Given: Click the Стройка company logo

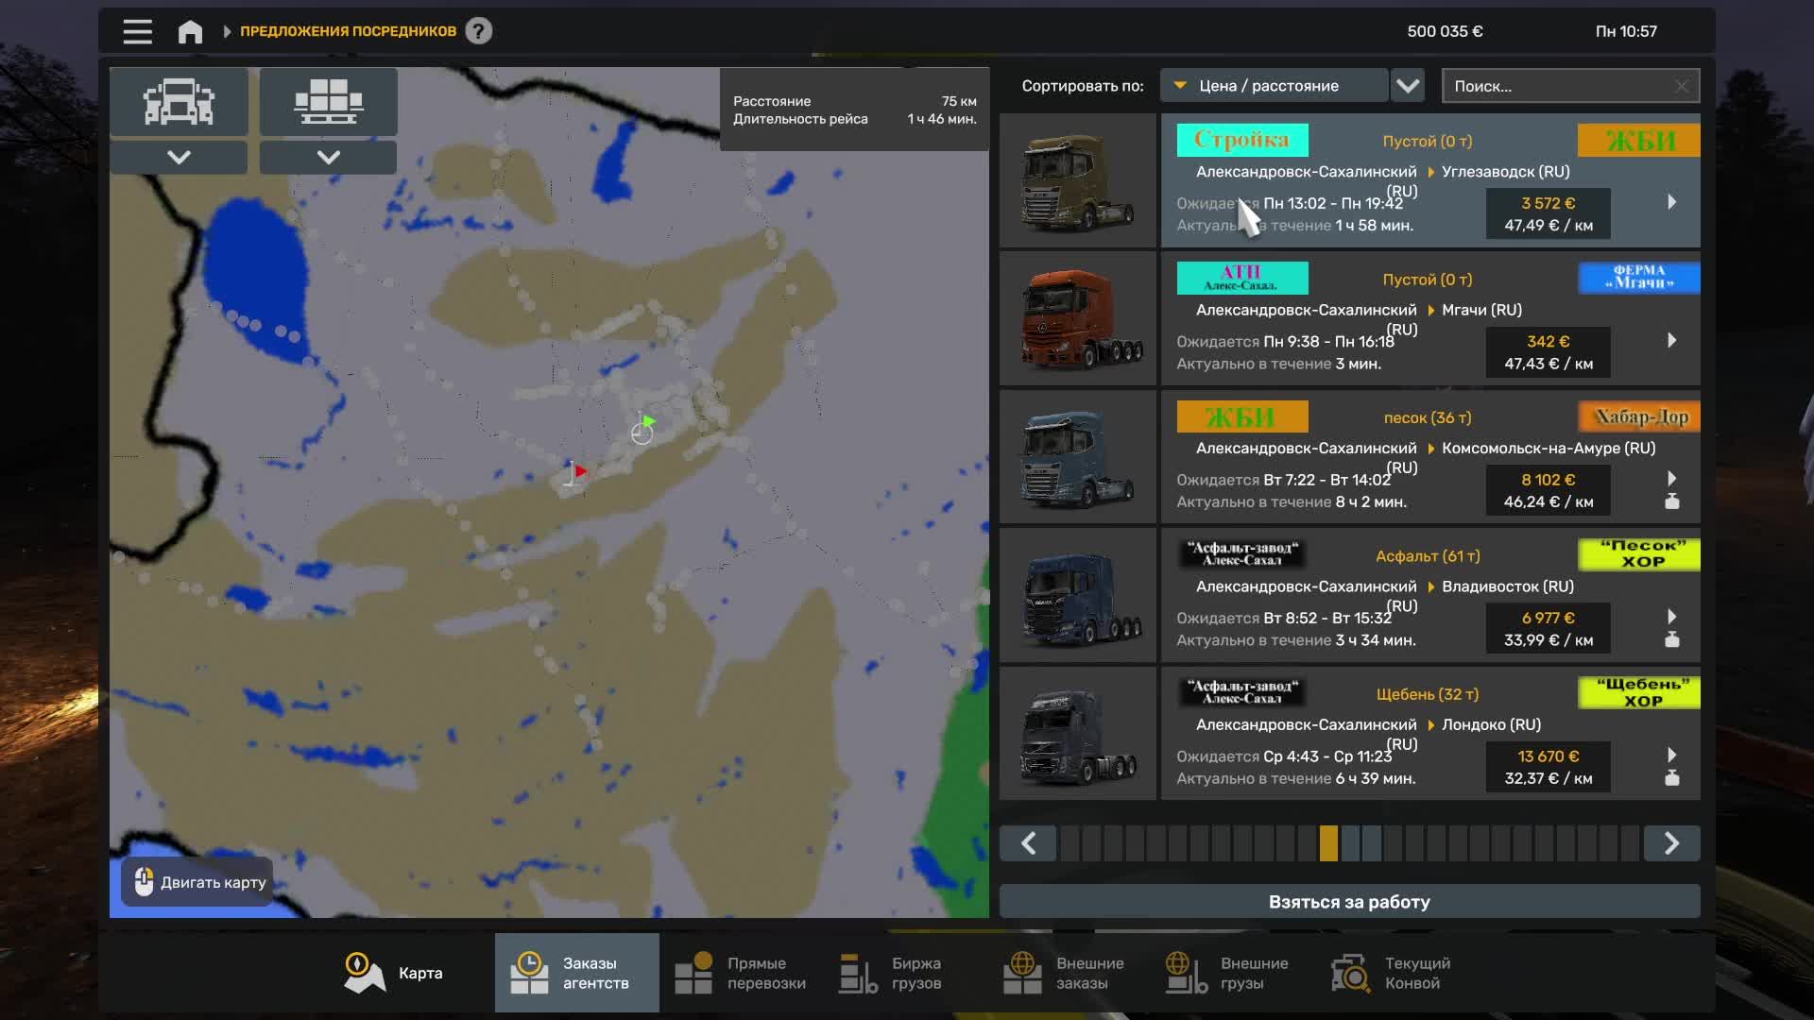Looking at the screenshot, I should point(1242,140).
